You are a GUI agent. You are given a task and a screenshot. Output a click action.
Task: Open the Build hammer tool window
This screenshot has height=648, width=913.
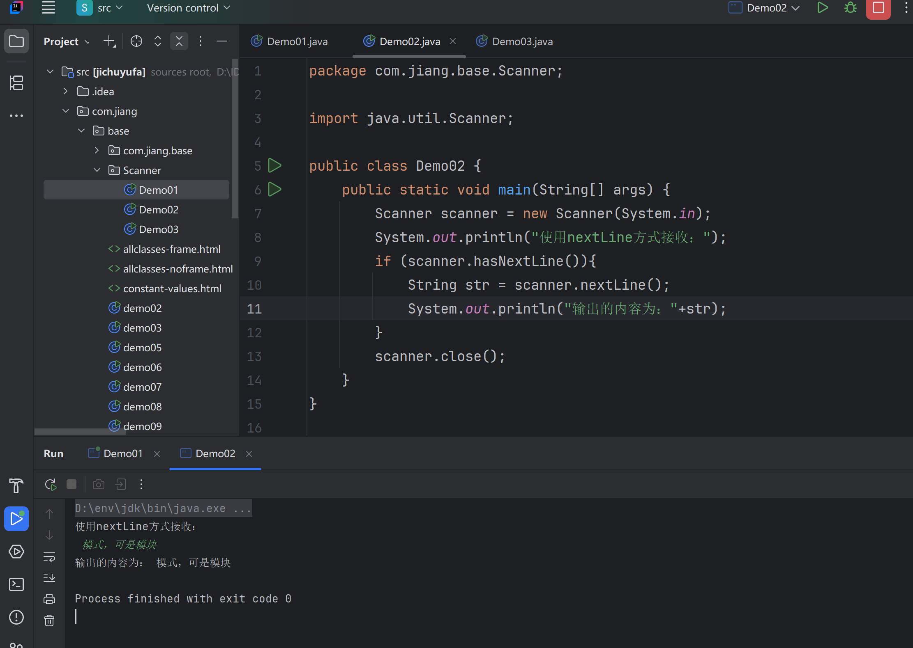coord(16,486)
